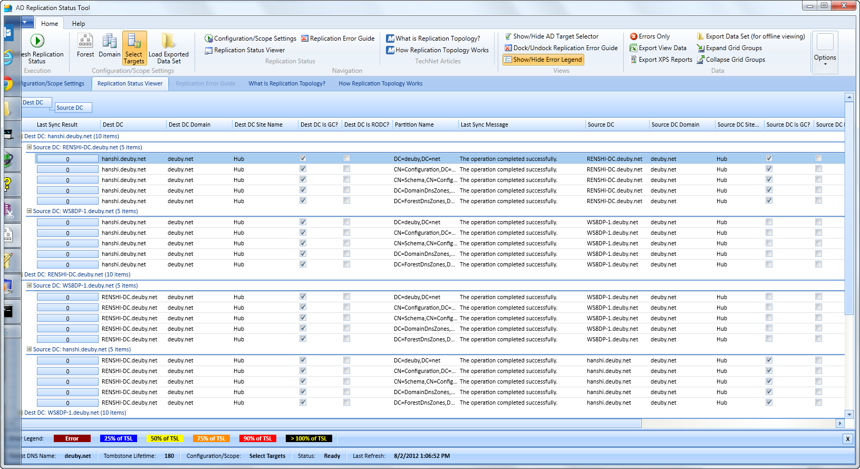The image size is (860, 469).
Task: Click the Refresh Replication Status icon
Action: pos(37,41)
